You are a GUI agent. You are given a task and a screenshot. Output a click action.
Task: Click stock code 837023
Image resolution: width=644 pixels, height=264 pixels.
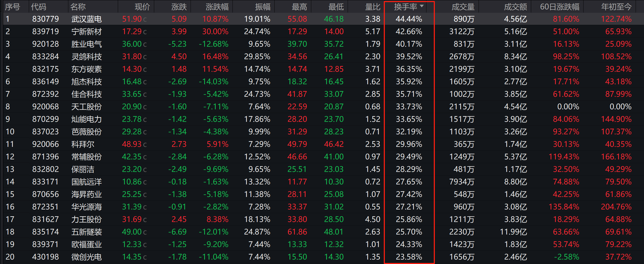point(46,132)
